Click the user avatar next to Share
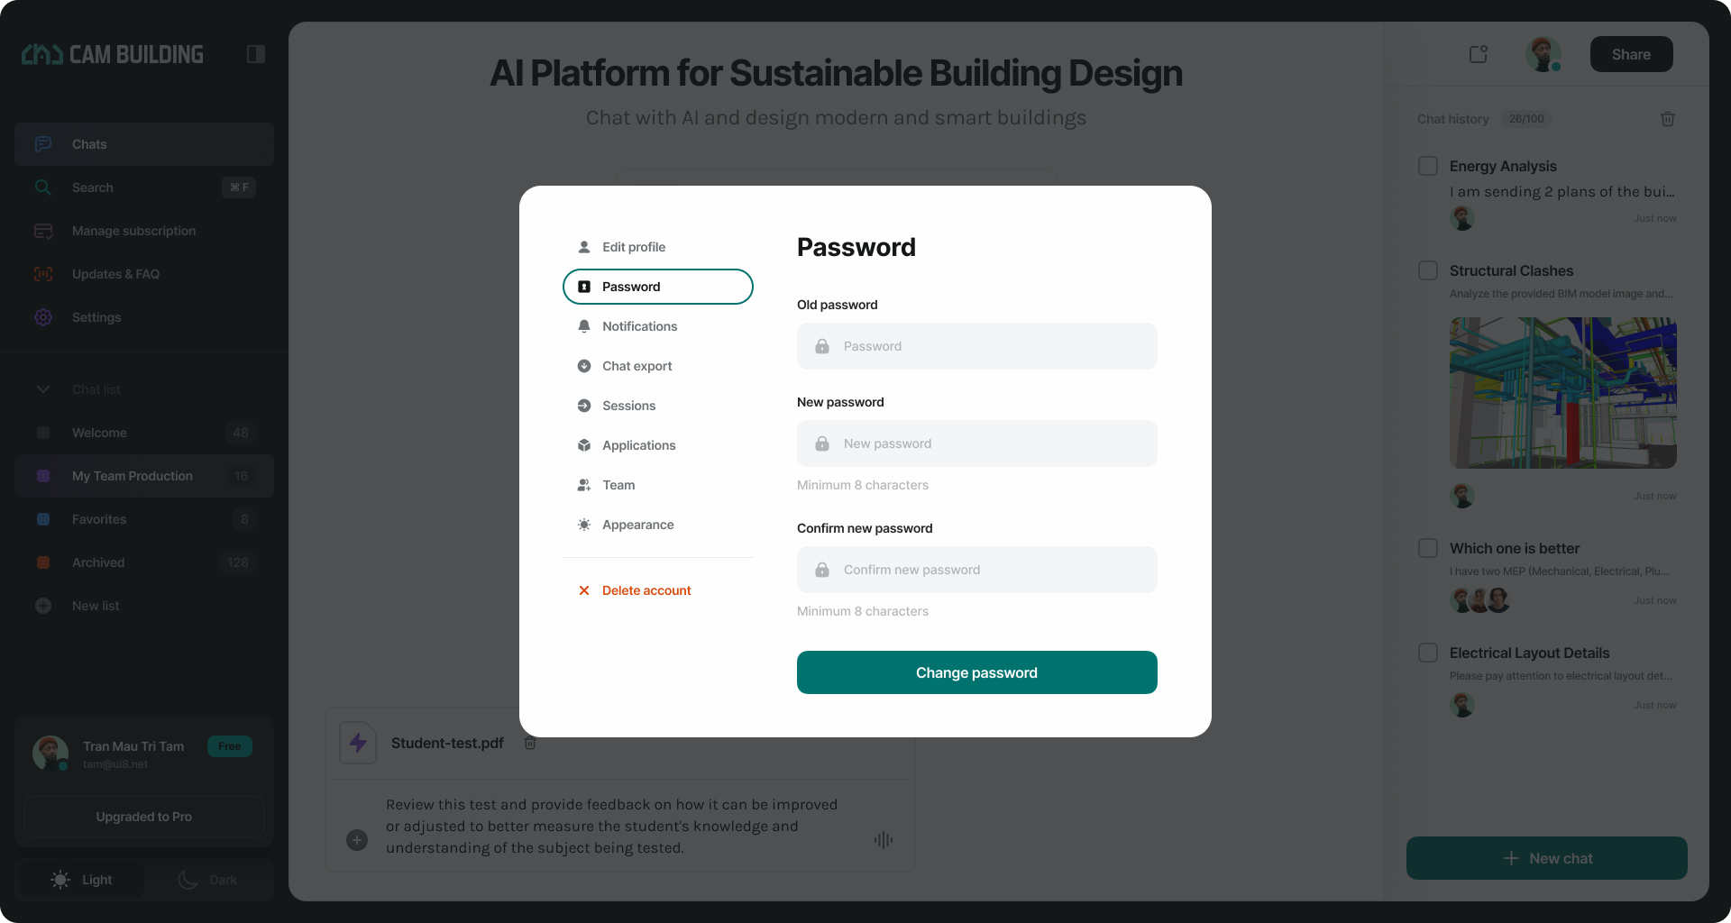Viewport: 1731px width, 923px height. pyautogui.click(x=1543, y=54)
